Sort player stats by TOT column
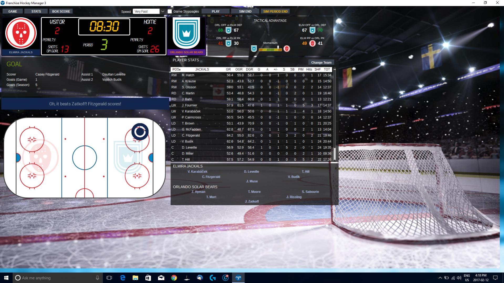This screenshot has width=504, height=283. (327, 70)
